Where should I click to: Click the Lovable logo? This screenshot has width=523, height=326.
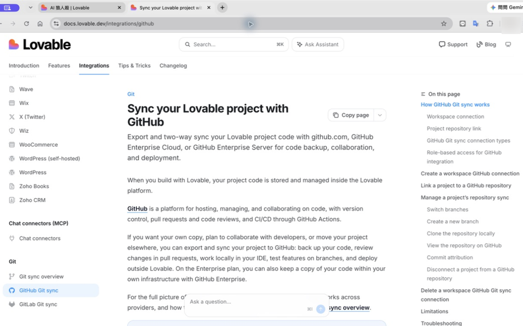(40, 44)
